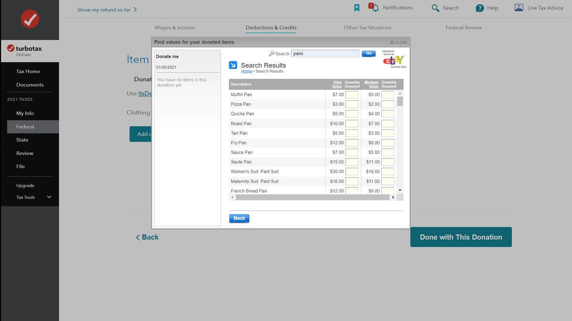Screen dimensions: 572x321
Task: Click the teal bookmark icon in the top bar
Action: point(357,7)
